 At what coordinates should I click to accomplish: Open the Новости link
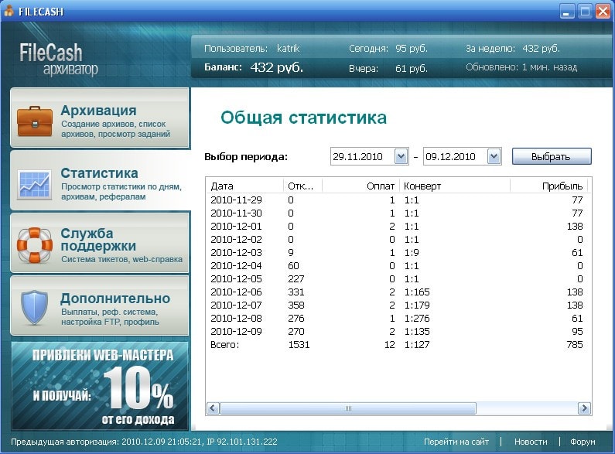530,442
